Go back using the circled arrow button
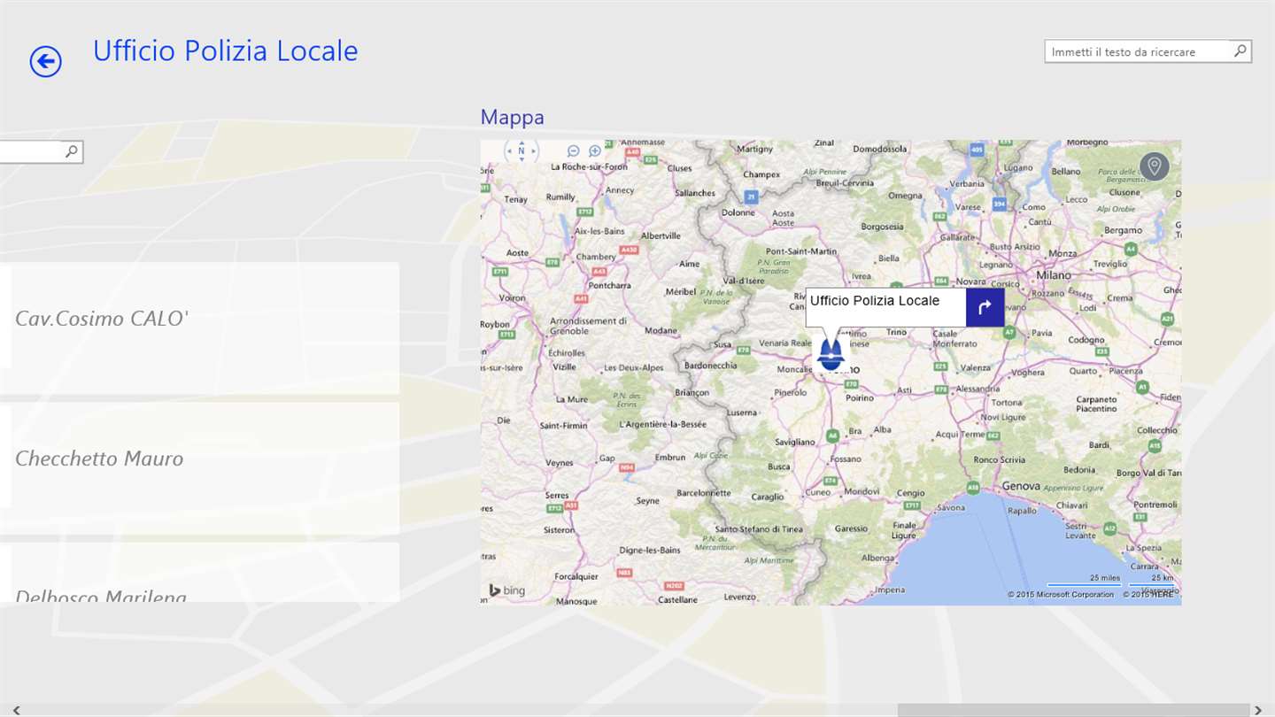Screen dimensions: 1275x717 click(x=45, y=62)
